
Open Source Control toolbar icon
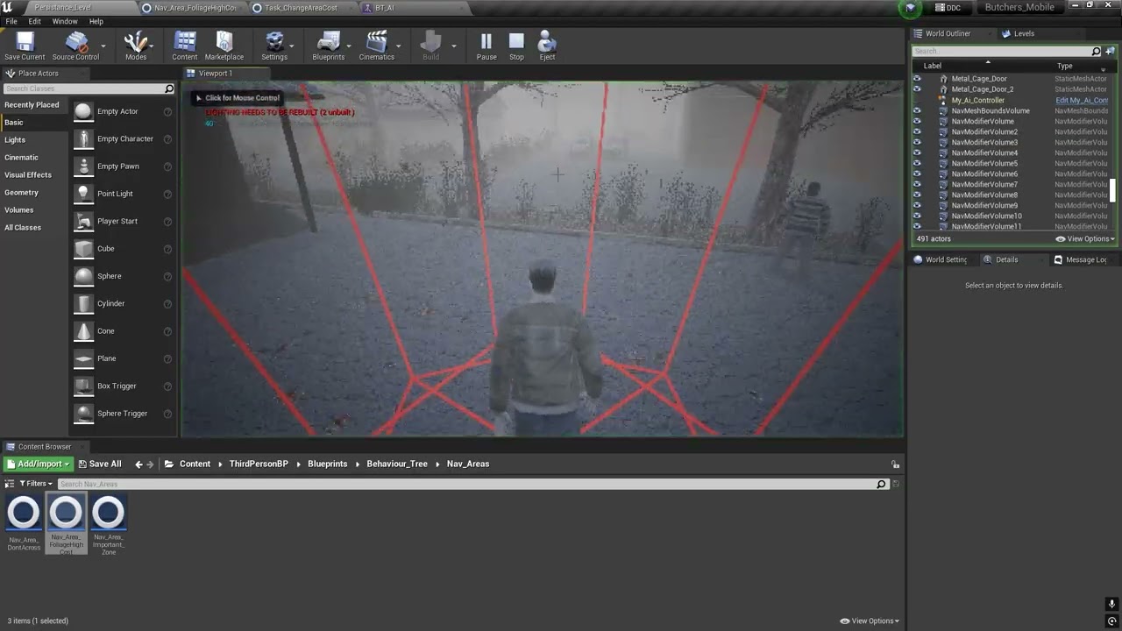pos(76,42)
